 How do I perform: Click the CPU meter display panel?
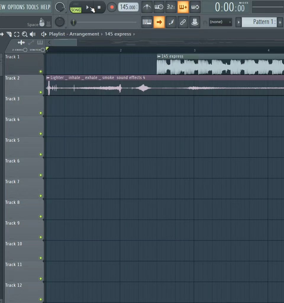[x=268, y=7]
